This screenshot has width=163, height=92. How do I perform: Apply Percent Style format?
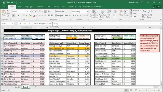[x=77, y=15]
